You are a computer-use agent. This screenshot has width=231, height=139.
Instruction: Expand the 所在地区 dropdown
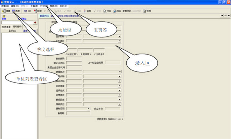(119, 41)
